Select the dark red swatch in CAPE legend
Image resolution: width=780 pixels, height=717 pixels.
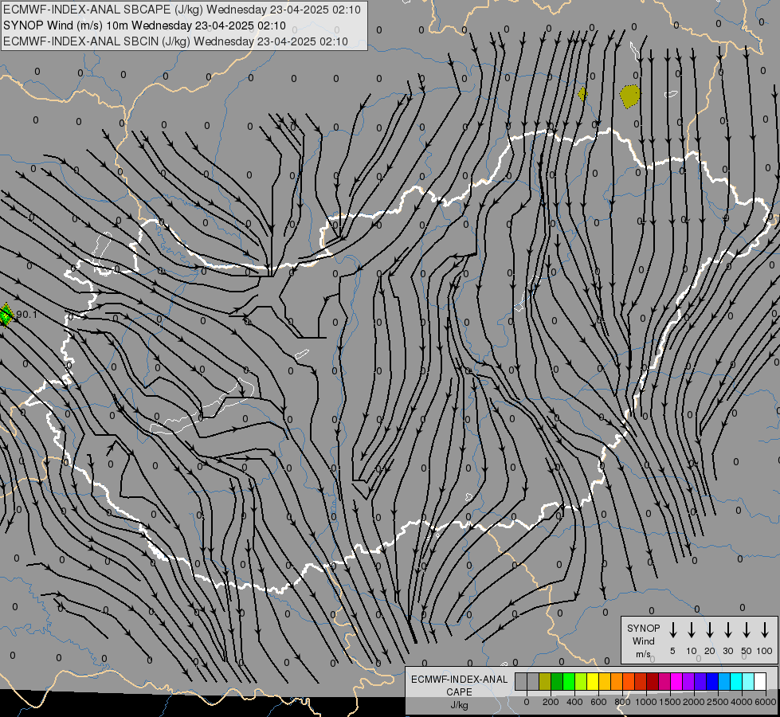653,681
